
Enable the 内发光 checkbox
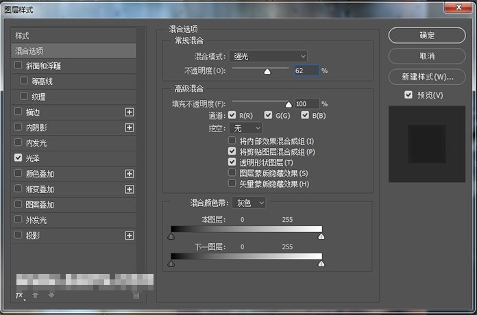tap(19, 142)
